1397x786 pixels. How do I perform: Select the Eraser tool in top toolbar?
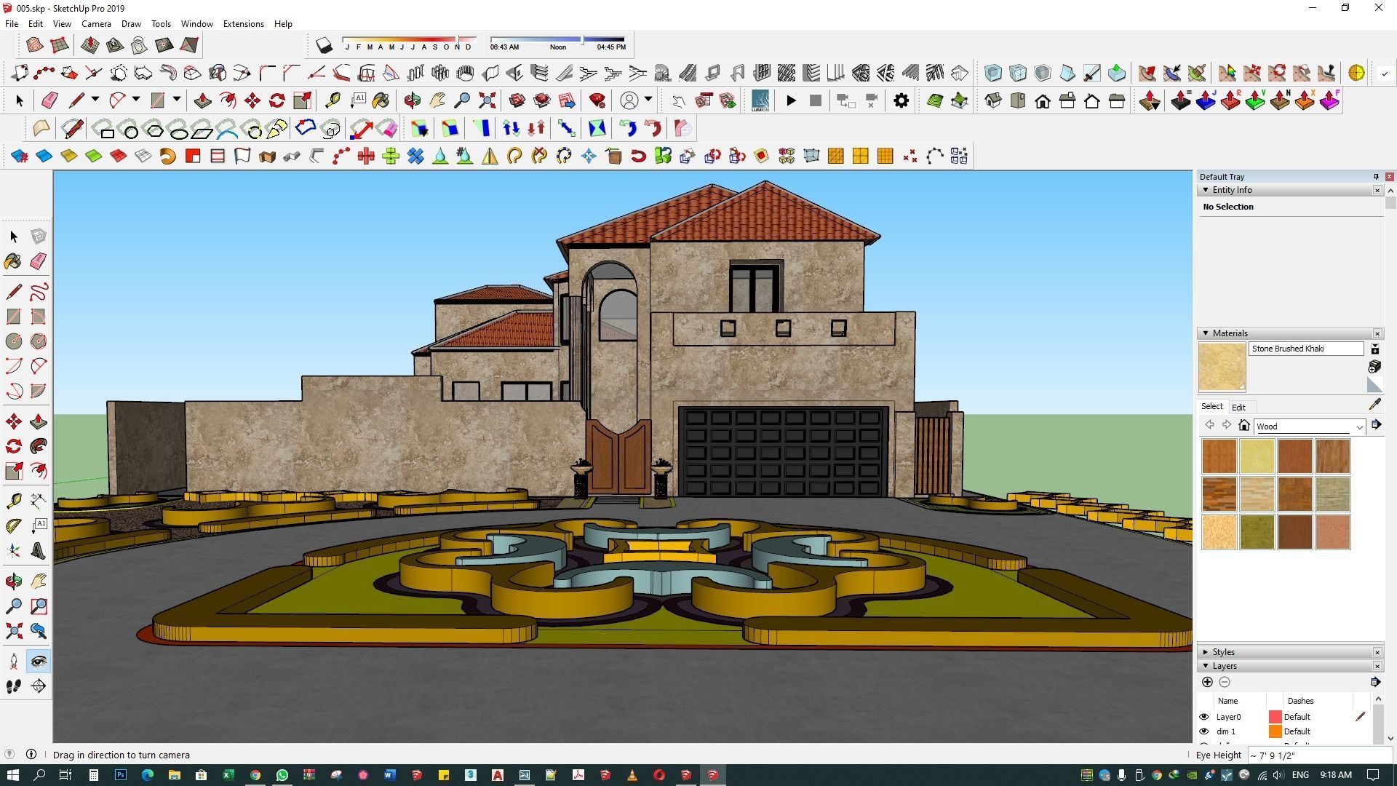[49, 100]
